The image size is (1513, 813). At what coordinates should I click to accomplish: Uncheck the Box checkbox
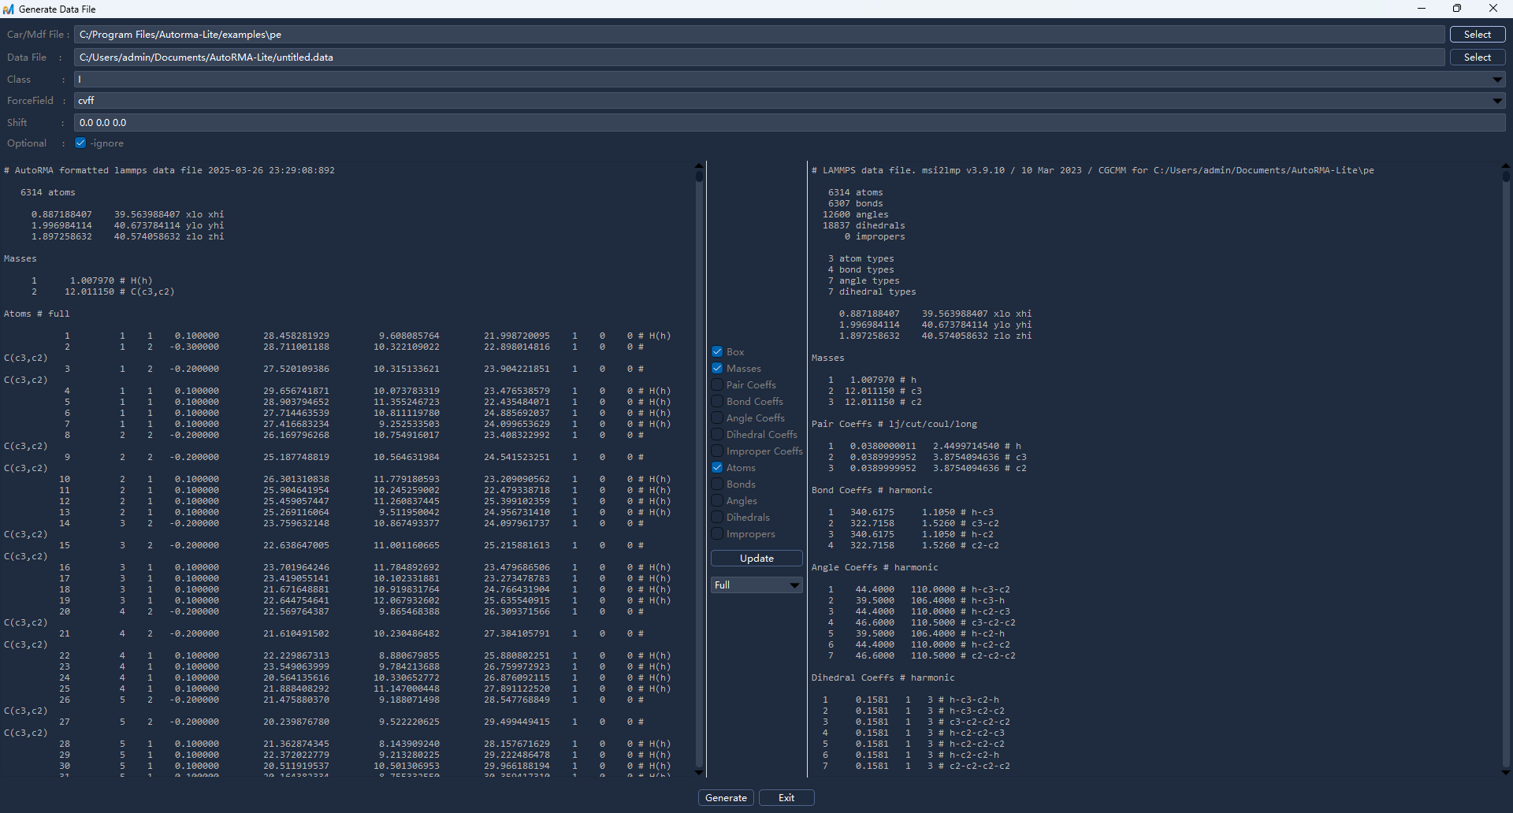tap(717, 351)
